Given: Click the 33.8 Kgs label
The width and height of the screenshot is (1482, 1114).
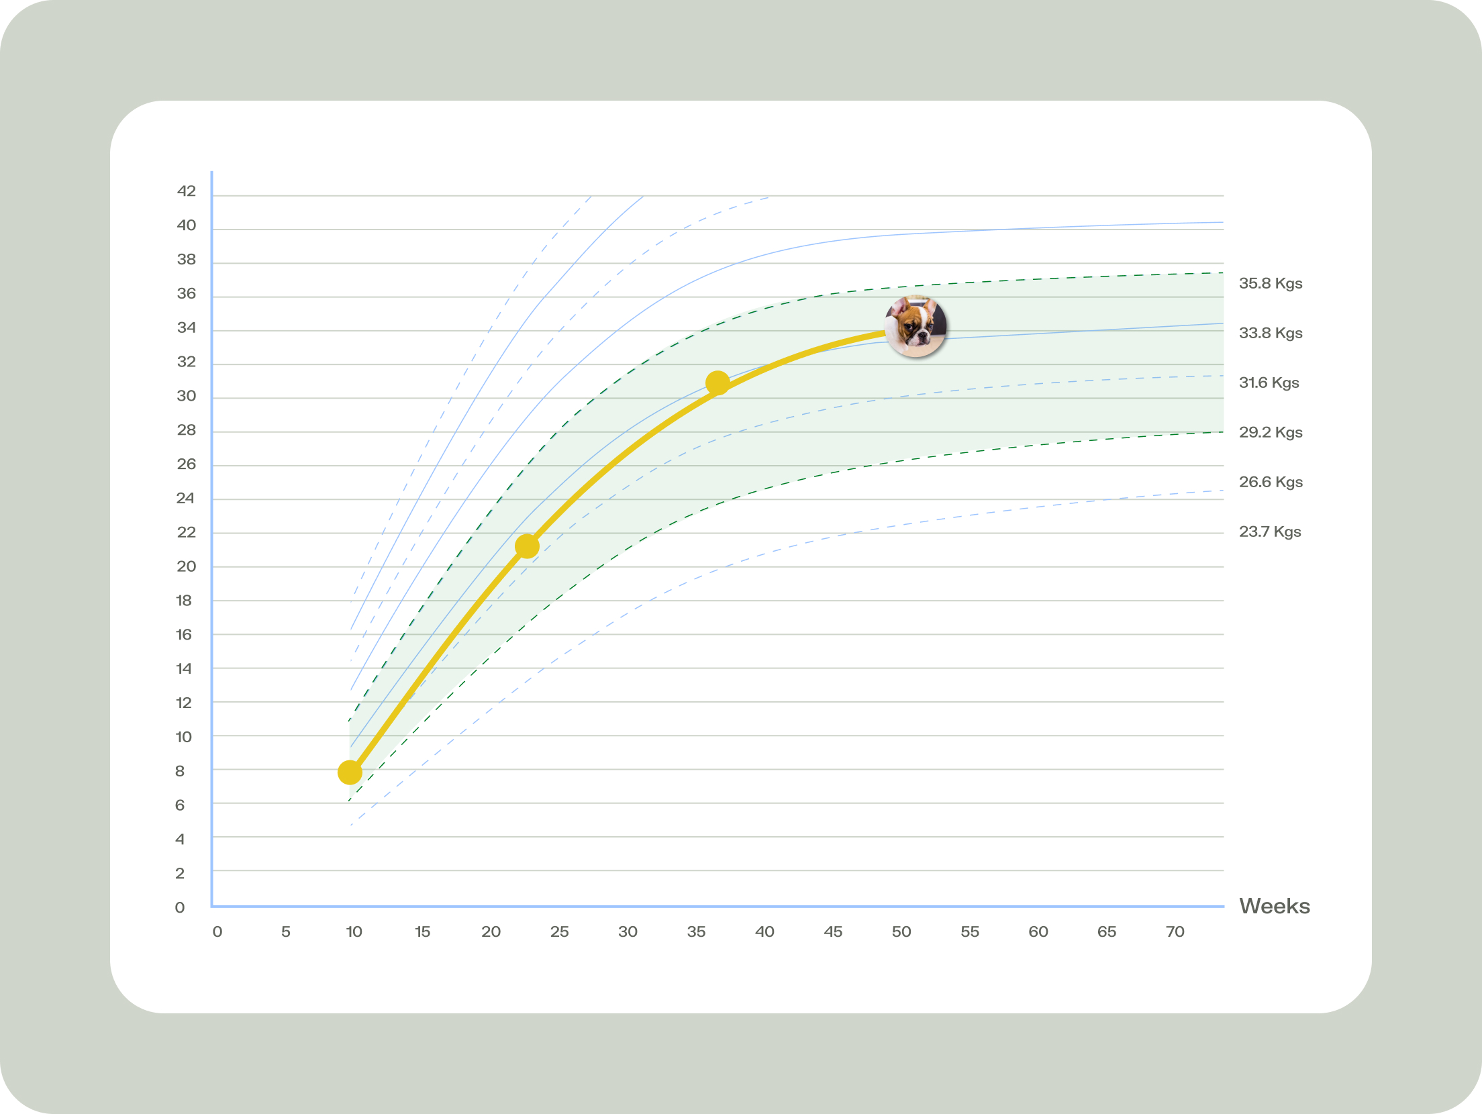Looking at the screenshot, I should tap(1271, 333).
